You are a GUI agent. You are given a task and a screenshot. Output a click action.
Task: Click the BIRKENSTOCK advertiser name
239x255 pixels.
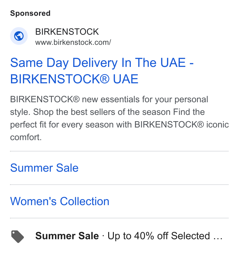click(x=67, y=32)
